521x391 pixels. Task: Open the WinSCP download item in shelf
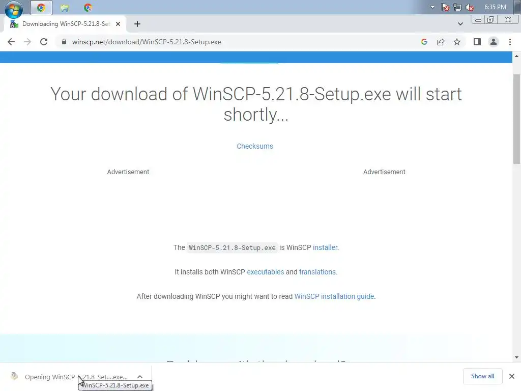click(76, 377)
